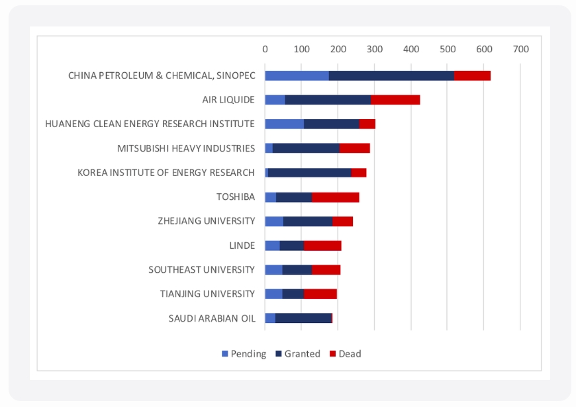
Task: Select Toshiba's red Dead bar segment
Action: tap(336, 197)
